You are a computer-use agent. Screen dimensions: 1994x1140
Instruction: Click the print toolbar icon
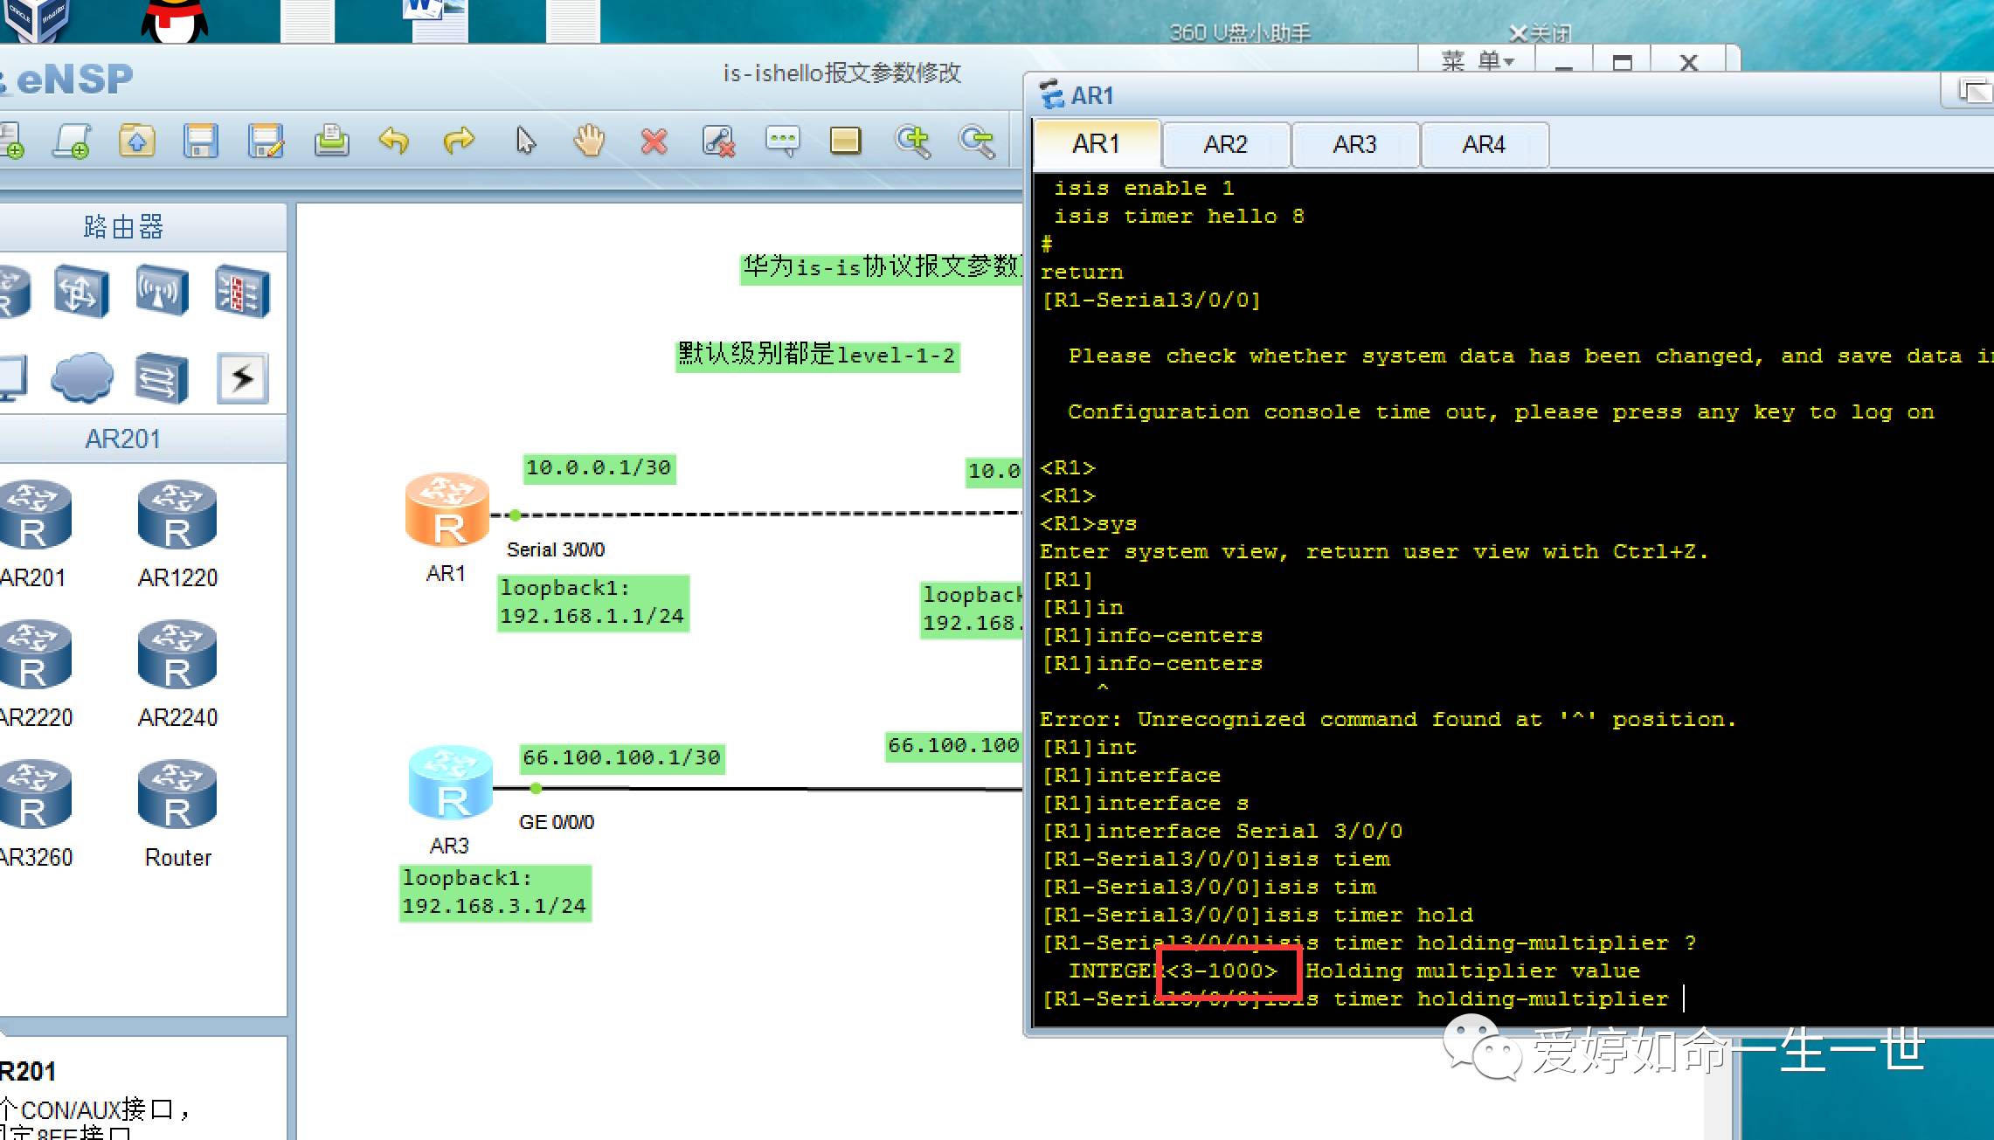(x=331, y=141)
